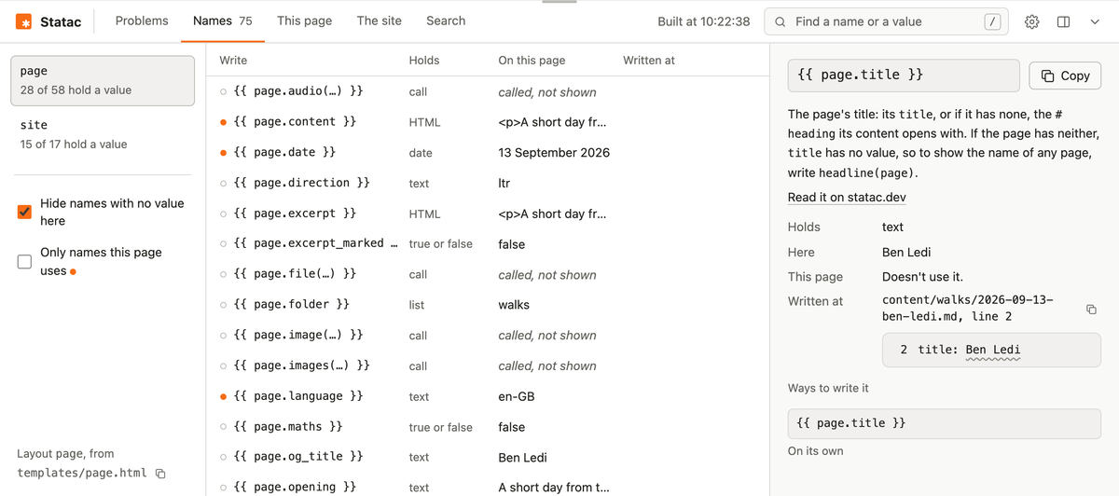Viewport: 1119px width, 496px height.
Task: Select the {{ page.audio(…) }} row
Action: point(488,92)
